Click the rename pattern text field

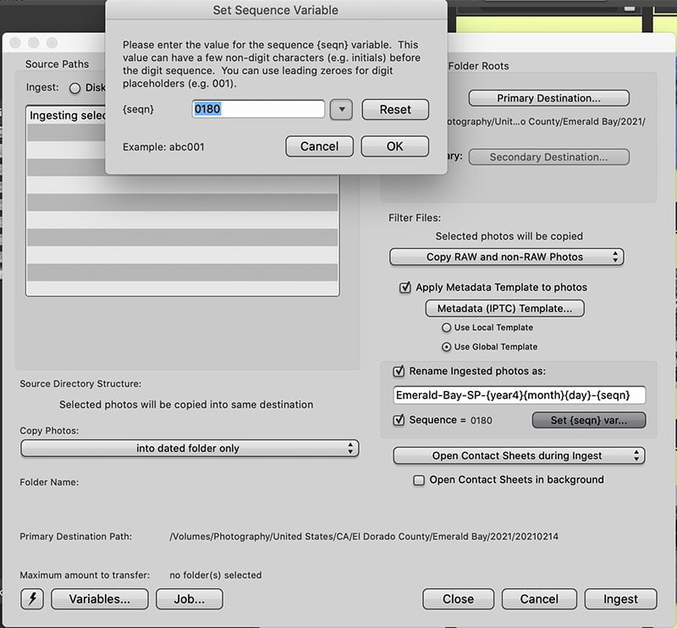520,395
